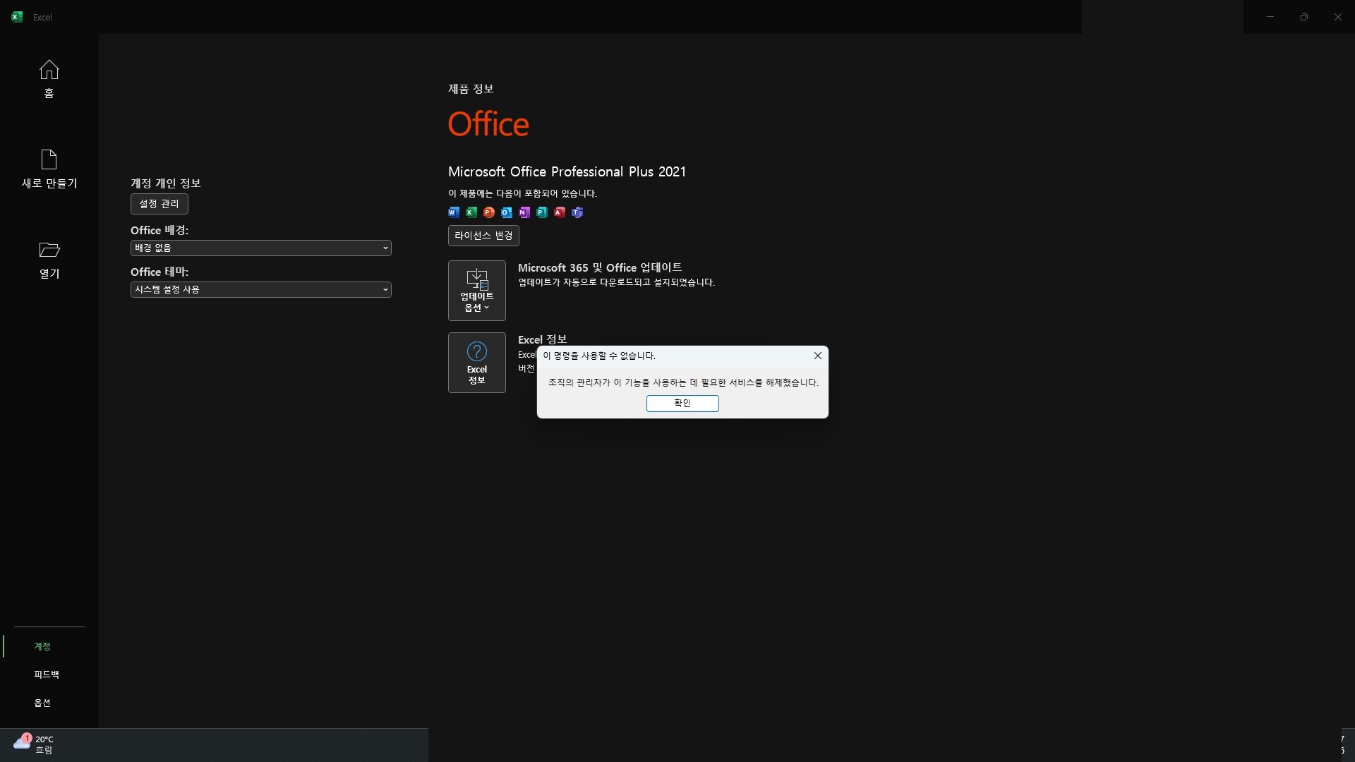Click the Teams app icon
This screenshot has height=762, width=1355.
point(577,212)
